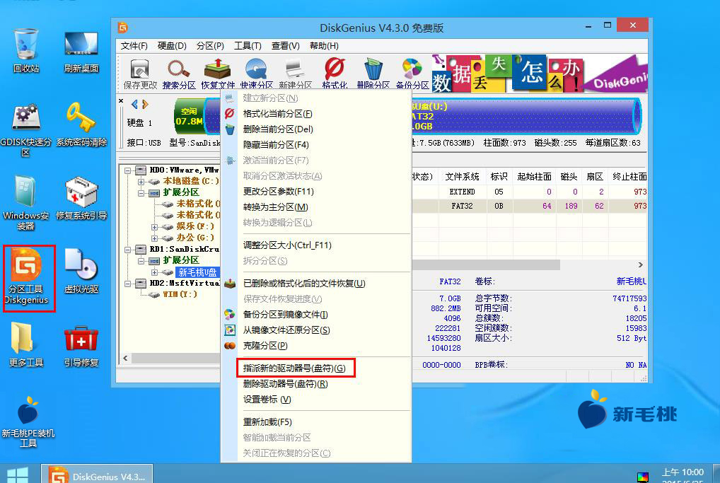
Task: Choose 更改分区参数(F11) menu entry
Action: [x=316, y=192]
